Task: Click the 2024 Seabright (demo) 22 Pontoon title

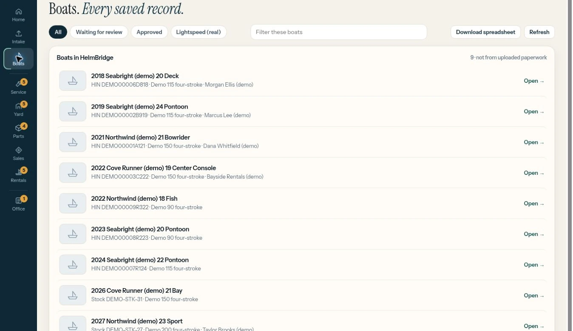Action: coord(140,260)
